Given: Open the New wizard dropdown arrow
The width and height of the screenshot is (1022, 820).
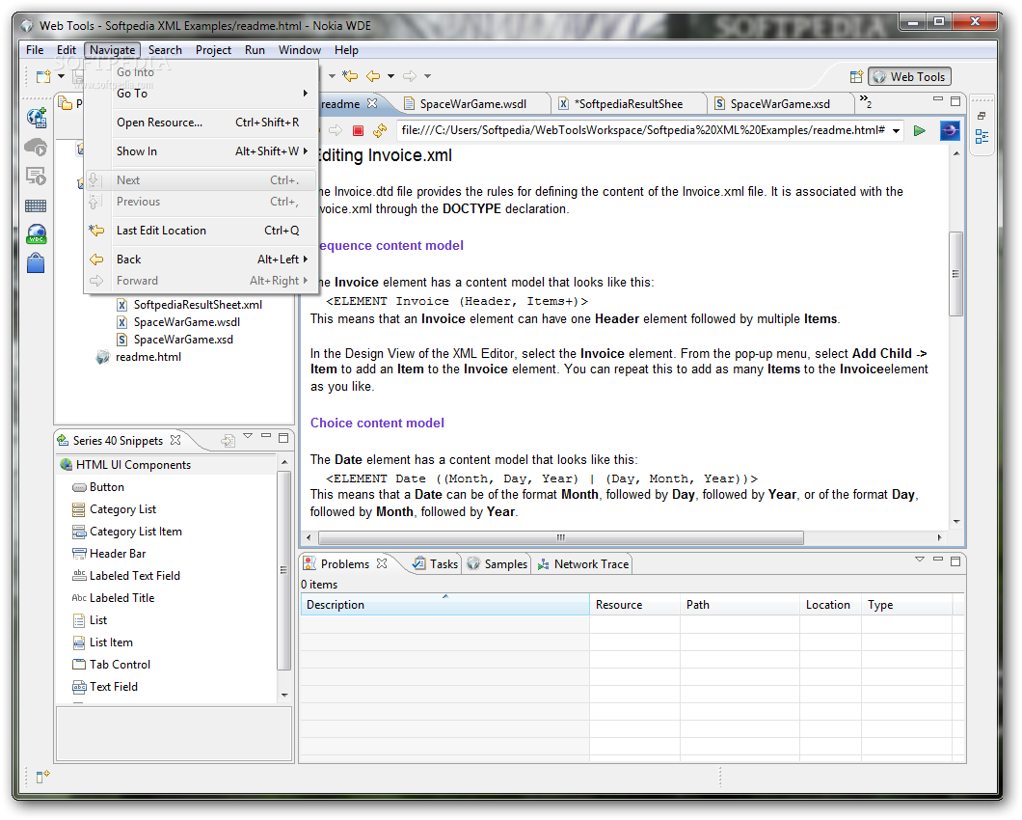Looking at the screenshot, I should click(62, 76).
